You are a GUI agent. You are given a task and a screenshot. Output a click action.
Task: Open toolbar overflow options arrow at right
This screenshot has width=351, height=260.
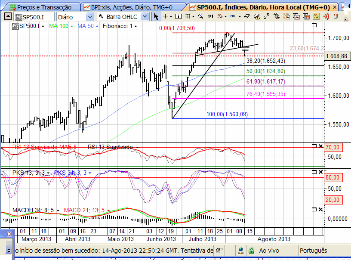pyautogui.click(x=345, y=20)
